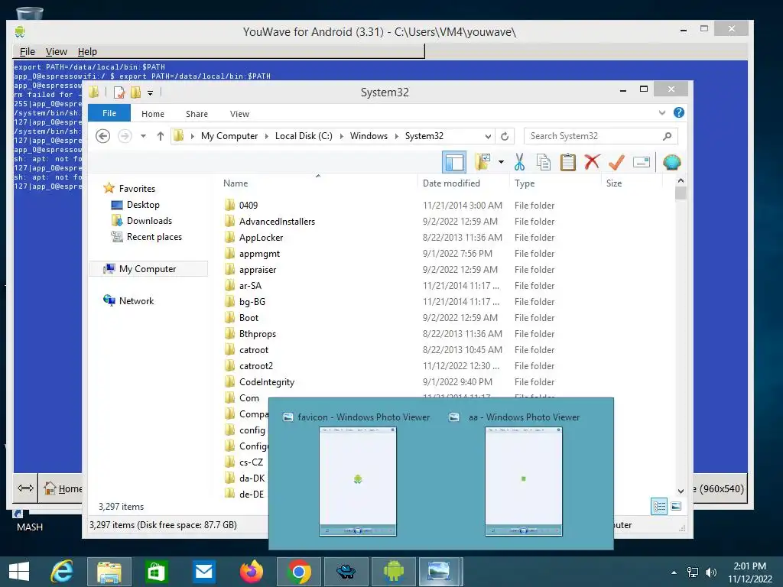Select Local Disk (C:) breadcrumb
This screenshot has width=783, height=587.
304,136
